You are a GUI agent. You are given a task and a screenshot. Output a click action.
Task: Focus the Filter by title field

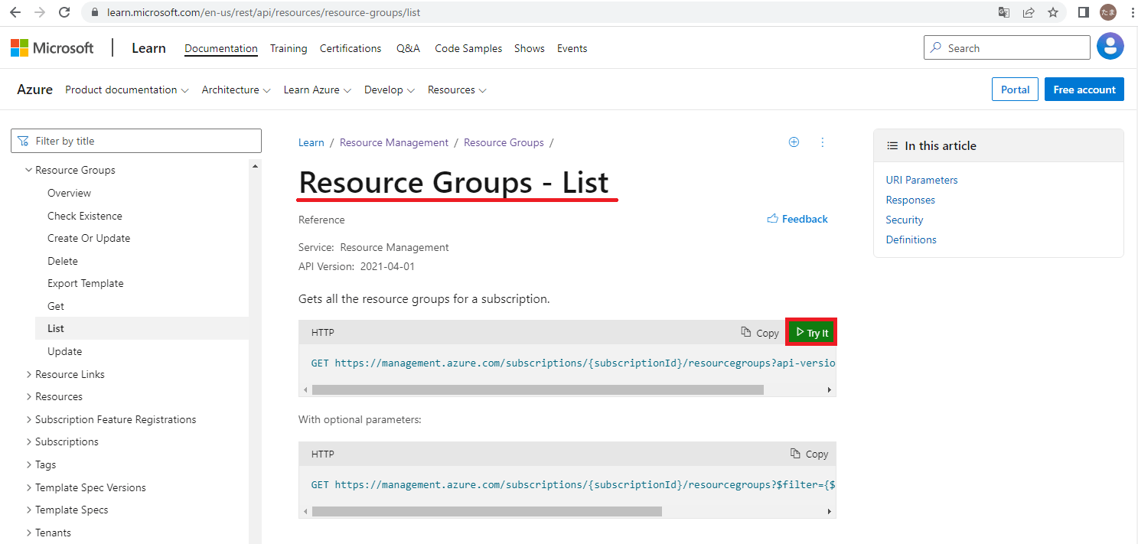click(136, 141)
